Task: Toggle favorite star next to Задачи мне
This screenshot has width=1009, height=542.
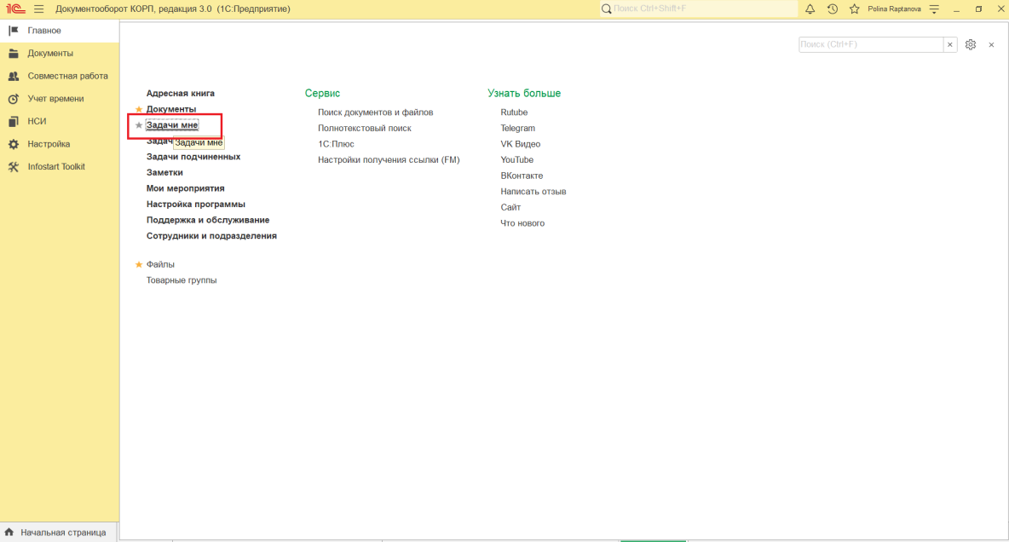Action: 139,125
